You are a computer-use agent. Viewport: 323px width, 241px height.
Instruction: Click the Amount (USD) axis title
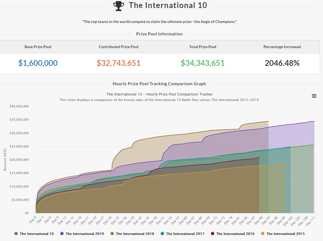(5, 160)
